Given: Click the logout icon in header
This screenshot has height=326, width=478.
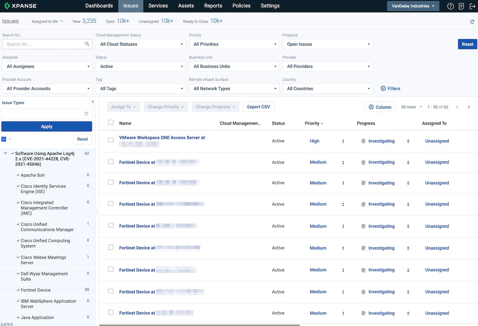Looking at the screenshot, I should (472, 6).
